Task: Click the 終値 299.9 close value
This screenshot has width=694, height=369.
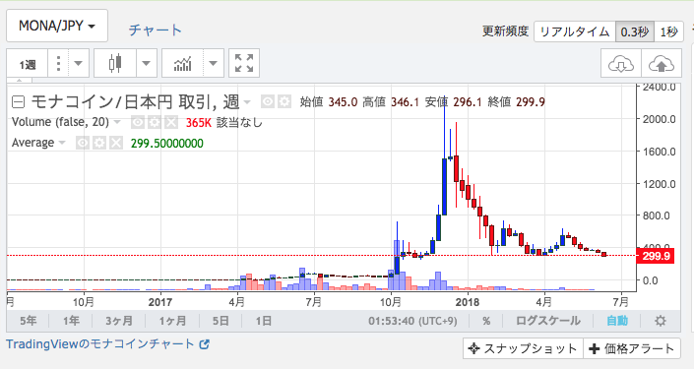Action: (x=516, y=102)
